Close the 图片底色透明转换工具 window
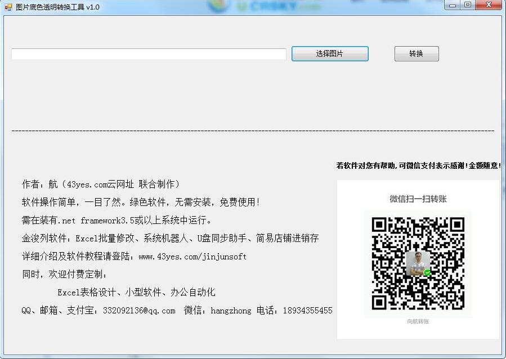The height and width of the screenshot is (359, 506). pos(487,5)
